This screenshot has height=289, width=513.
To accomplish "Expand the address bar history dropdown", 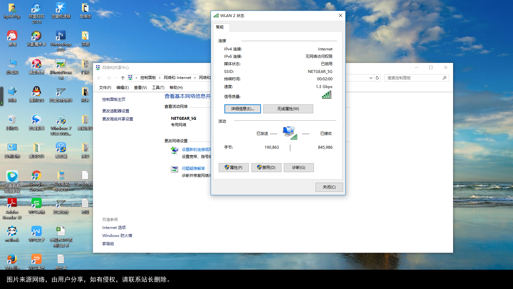I will [371, 78].
